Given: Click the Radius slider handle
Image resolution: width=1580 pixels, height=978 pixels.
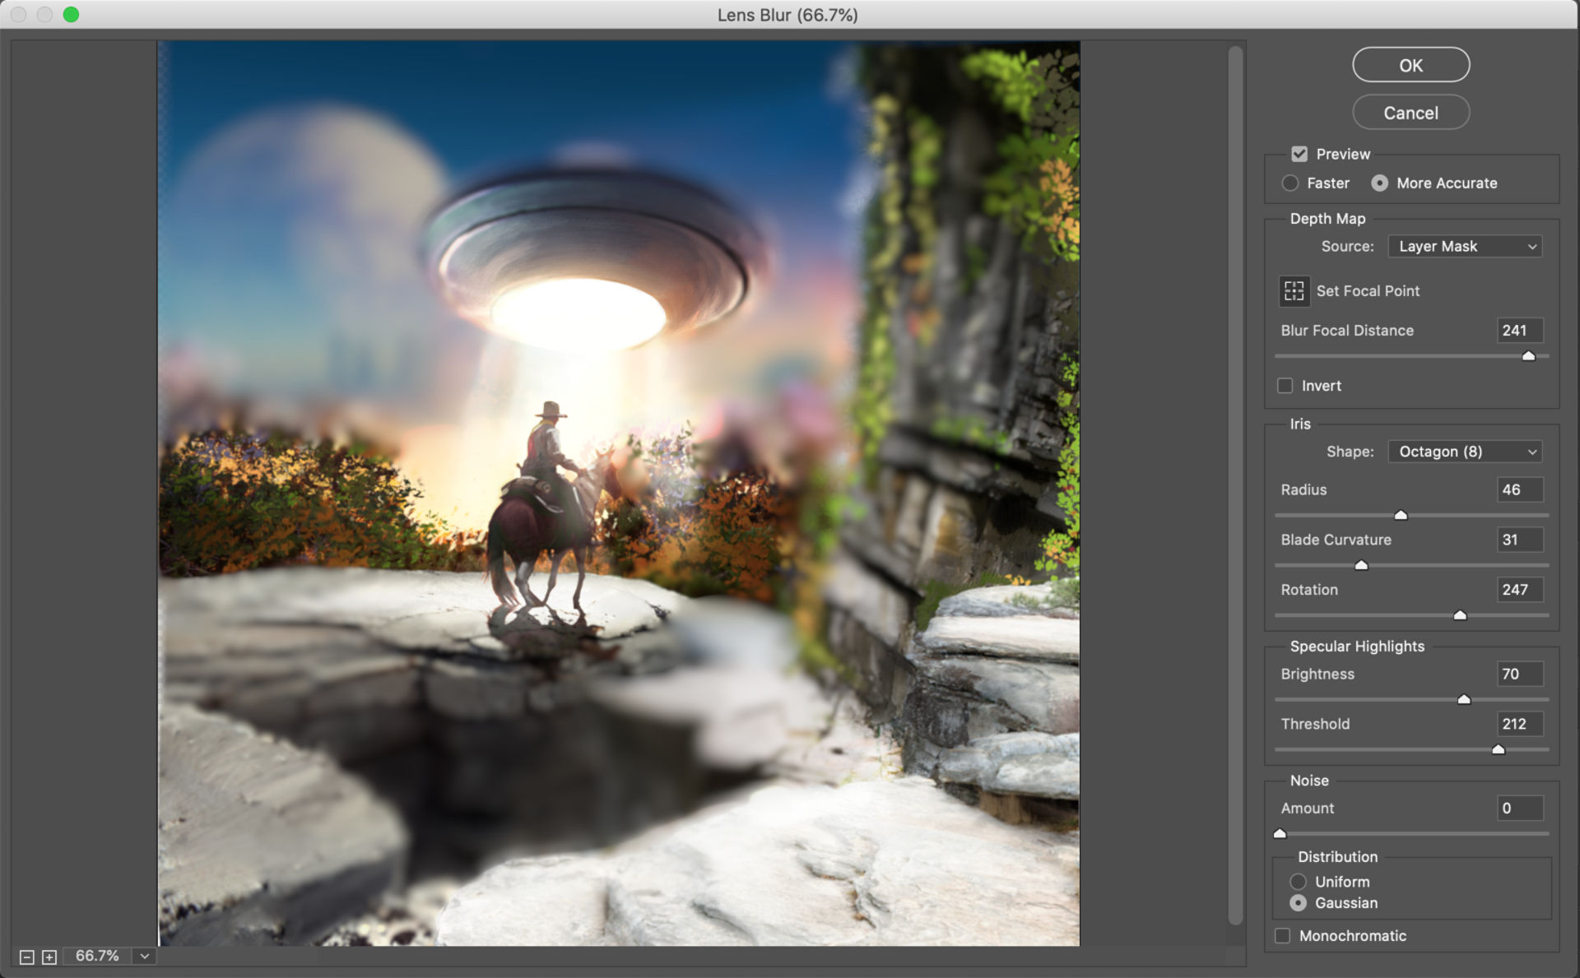Looking at the screenshot, I should tap(1401, 516).
